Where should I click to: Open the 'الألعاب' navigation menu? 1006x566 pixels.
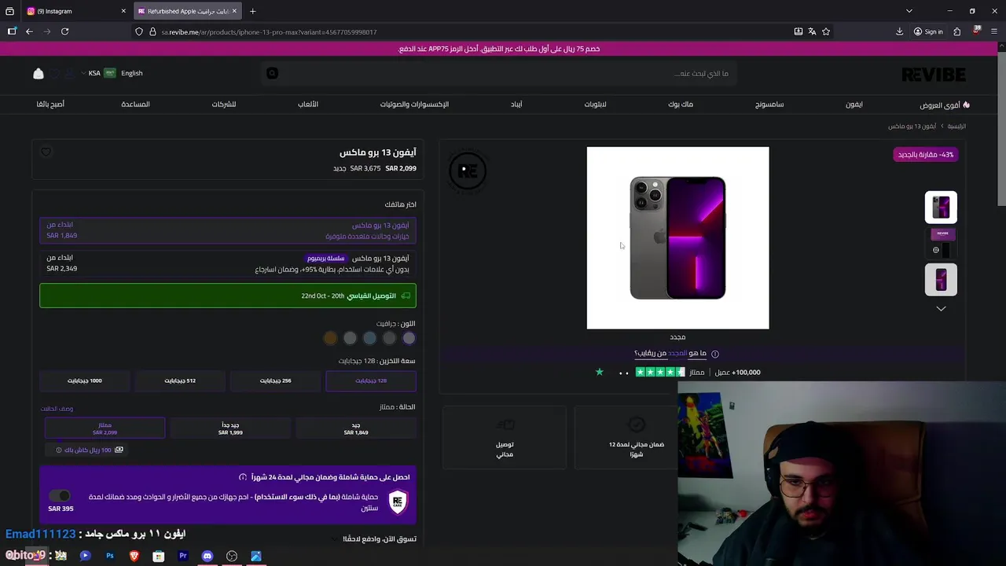pyautogui.click(x=308, y=105)
